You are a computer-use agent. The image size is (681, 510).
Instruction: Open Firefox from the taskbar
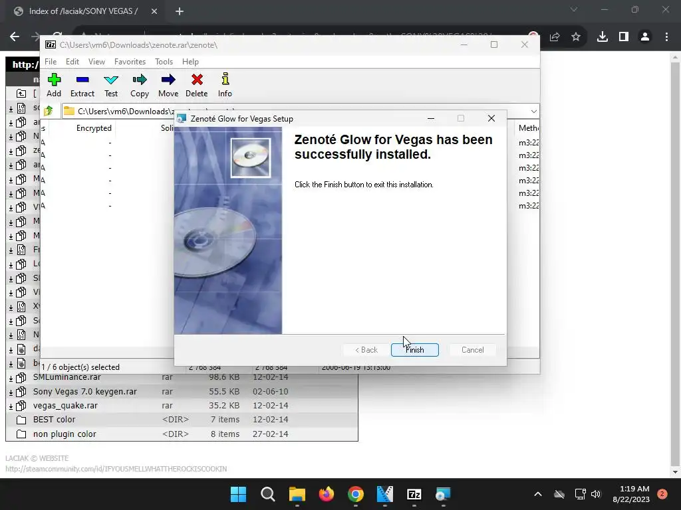pos(327,494)
